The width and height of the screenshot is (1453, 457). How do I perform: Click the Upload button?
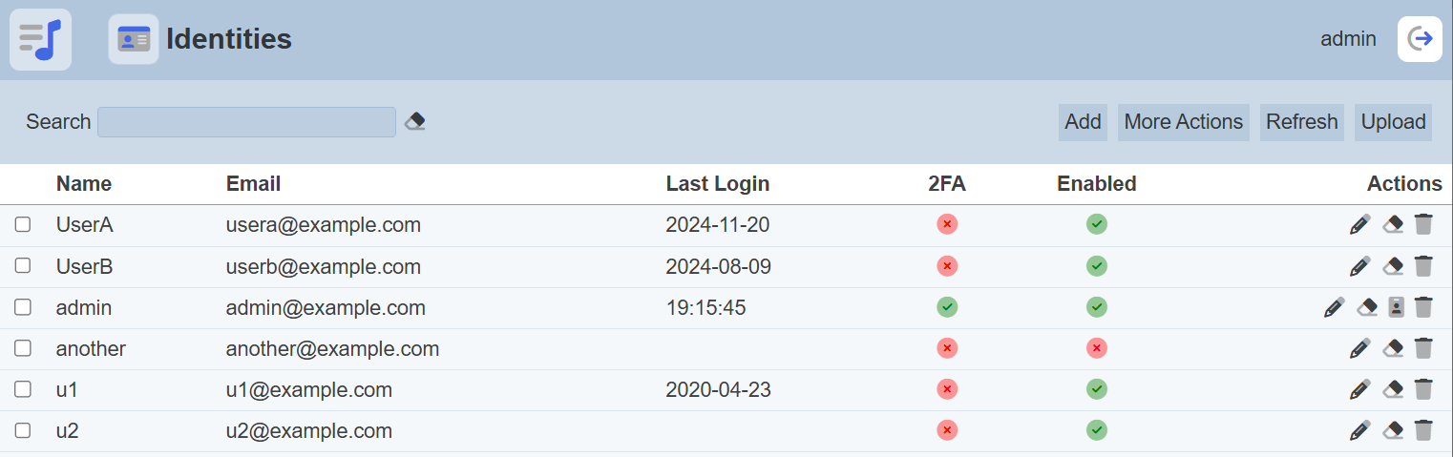pos(1393,122)
